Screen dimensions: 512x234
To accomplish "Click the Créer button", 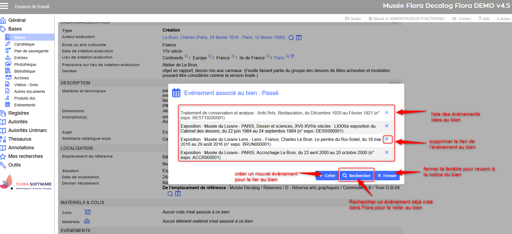I will click(x=327, y=175).
